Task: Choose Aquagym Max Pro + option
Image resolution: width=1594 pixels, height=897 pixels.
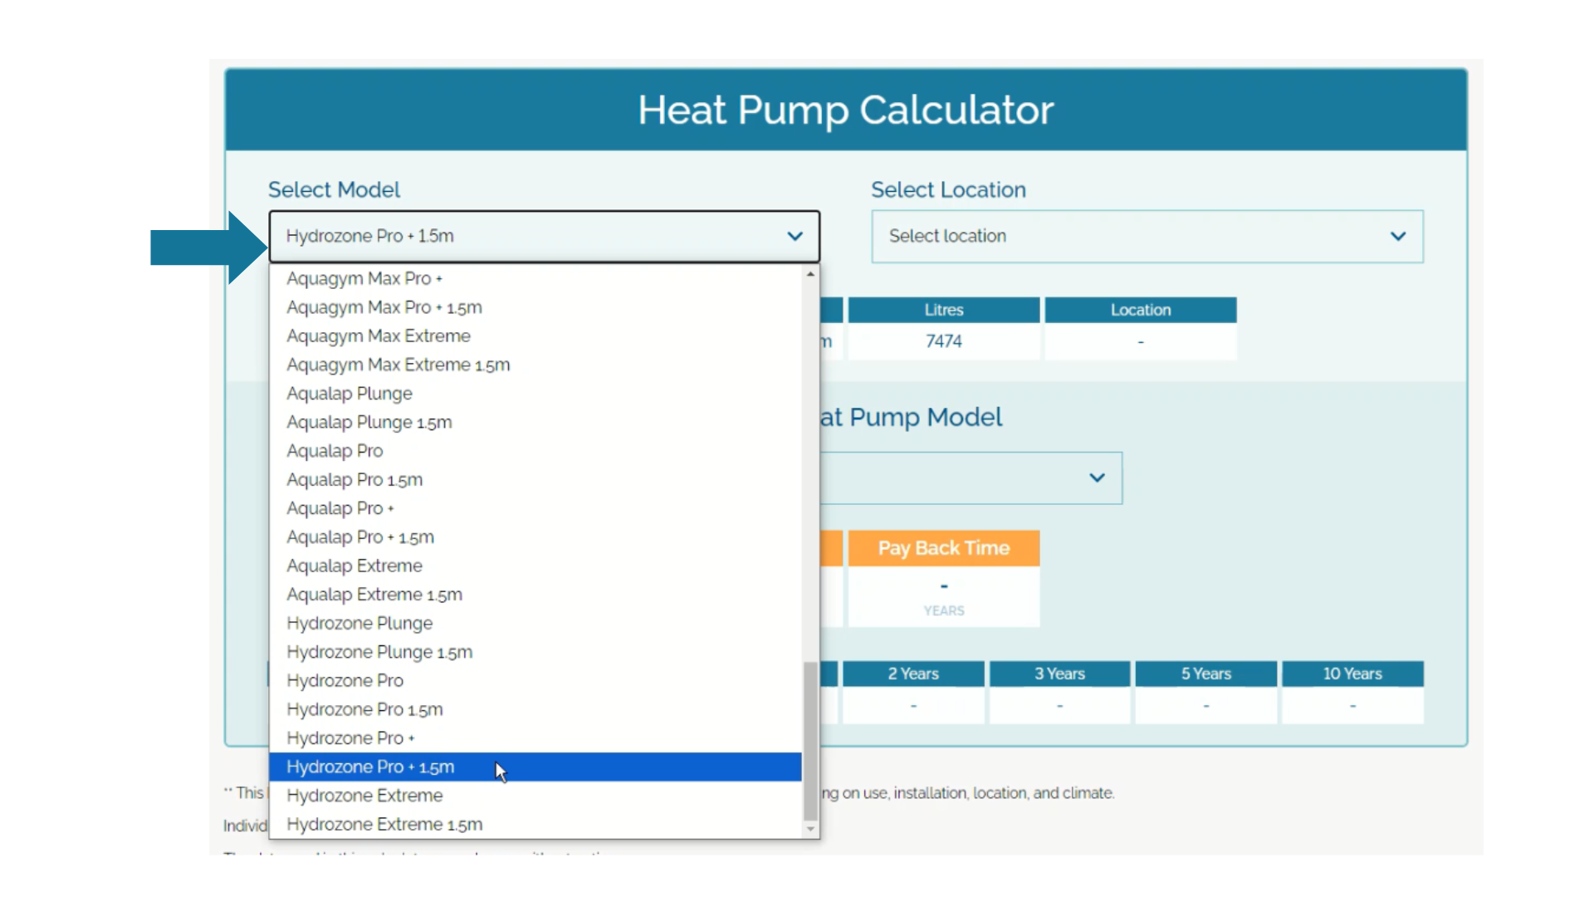Action: 364,277
